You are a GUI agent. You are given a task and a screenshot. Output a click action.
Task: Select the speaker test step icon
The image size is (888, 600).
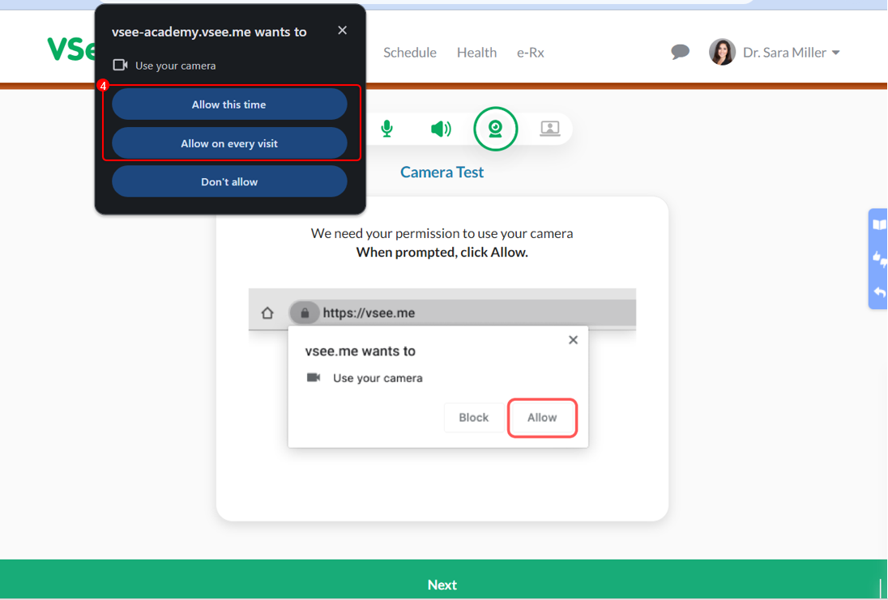[x=441, y=129]
